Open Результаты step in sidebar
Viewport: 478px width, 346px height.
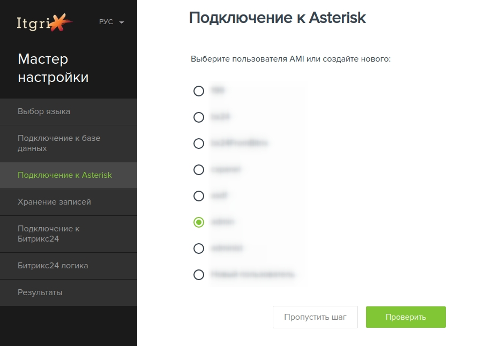(68, 292)
